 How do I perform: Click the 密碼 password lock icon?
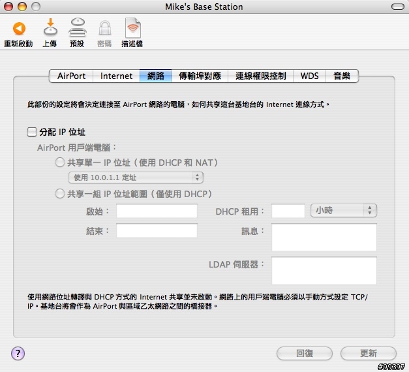[105, 28]
